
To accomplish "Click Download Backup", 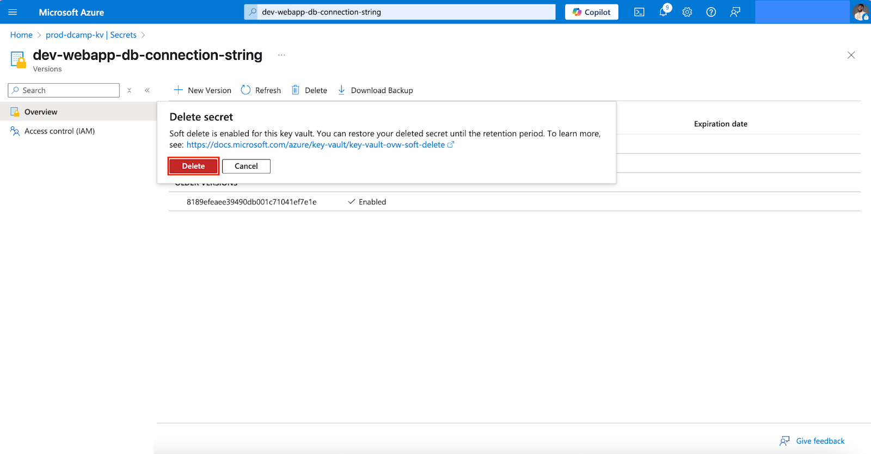I will click(375, 90).
